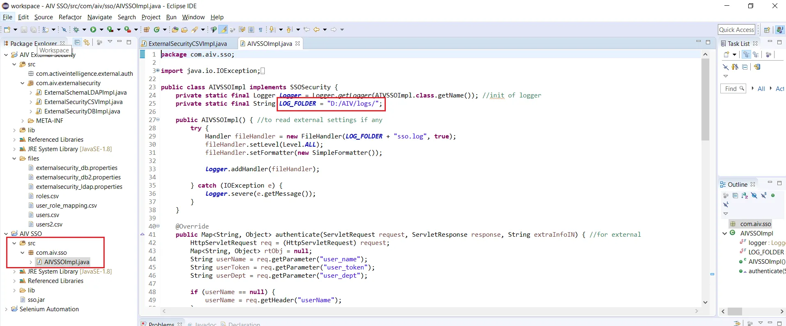Collapse the AIV SSO project node
The width and height of the screenshot is (786, 326).
[x=6, y=234]
